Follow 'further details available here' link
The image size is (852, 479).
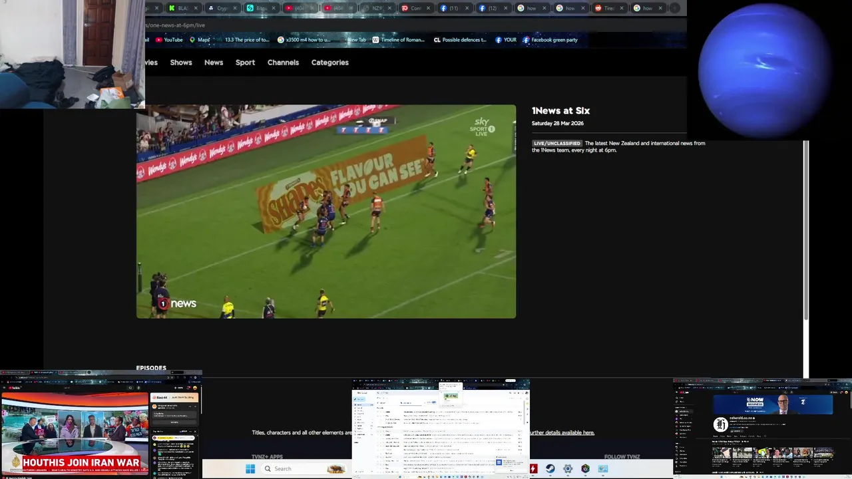562,432
